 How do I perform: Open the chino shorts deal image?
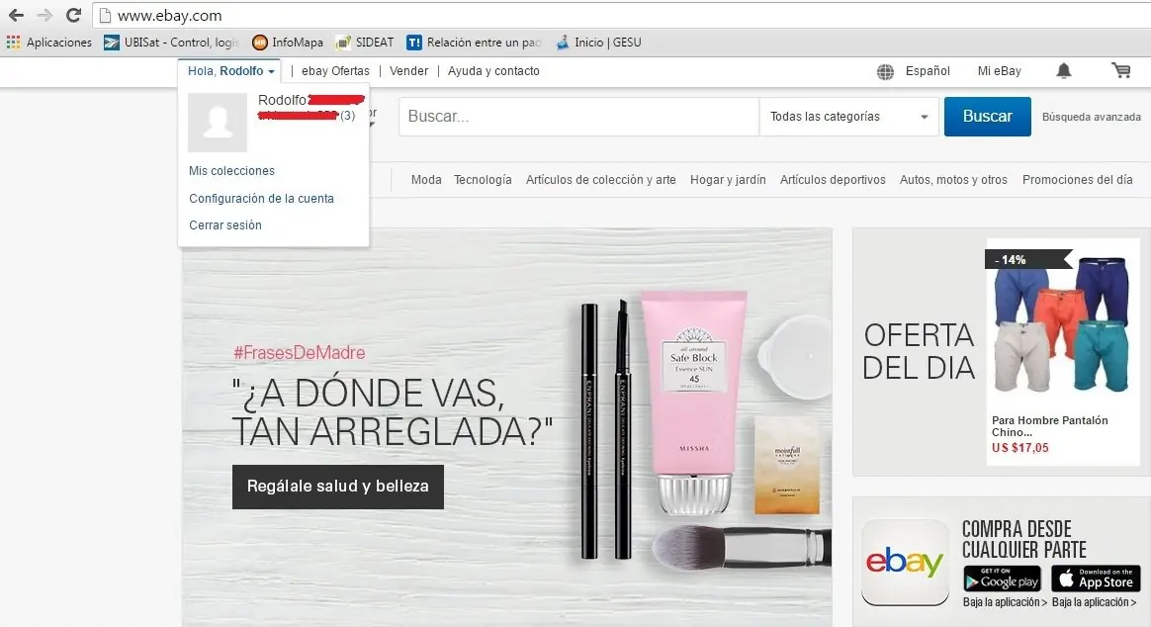point(1061,326)
